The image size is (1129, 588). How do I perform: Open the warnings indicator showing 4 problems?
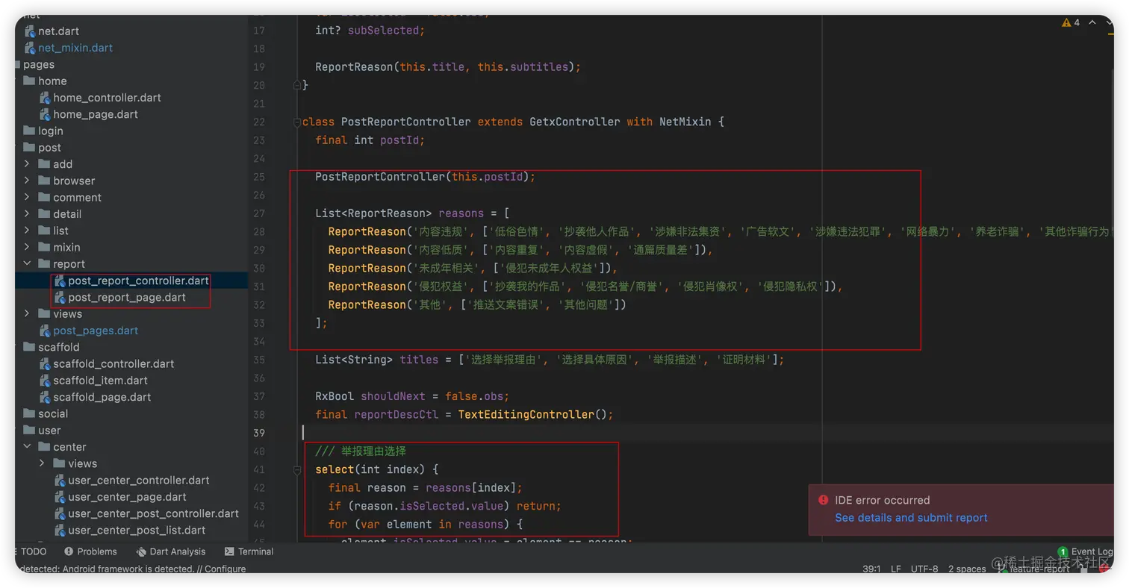(x=1071, y=22)
